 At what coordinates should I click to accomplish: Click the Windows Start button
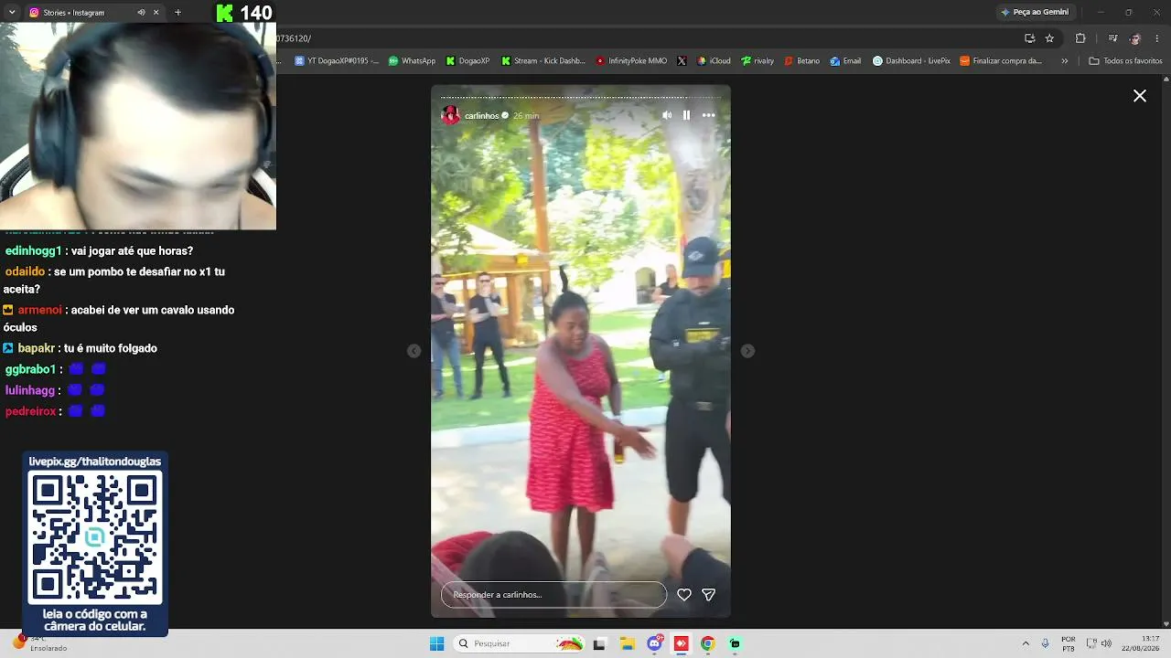tap(436, 643)
